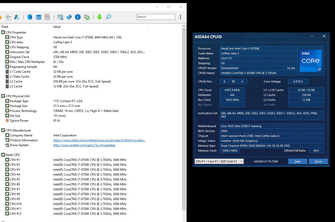The width and height of the screenshot is (335, 222).
Task: Click the Memory Clock 1599.2 MHz value
Action: [230, 151]
